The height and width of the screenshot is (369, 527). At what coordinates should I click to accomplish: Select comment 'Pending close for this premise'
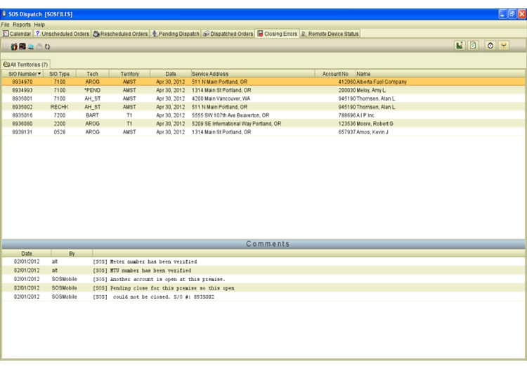(263, 288)
